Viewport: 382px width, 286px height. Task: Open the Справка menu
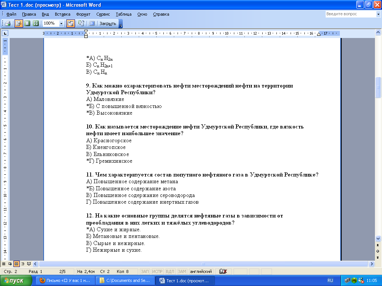tap(161, 14)
